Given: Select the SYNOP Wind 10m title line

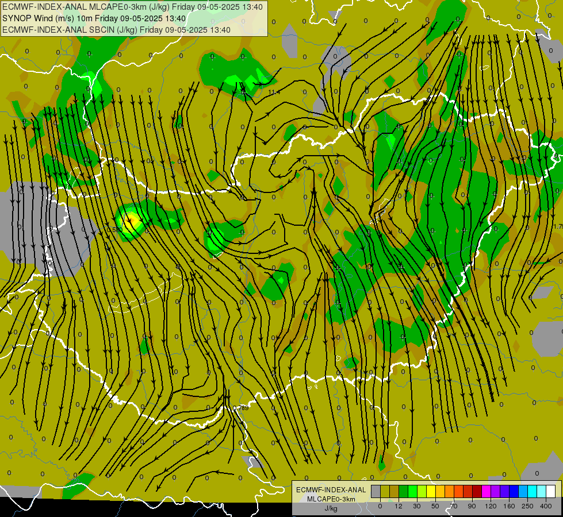Looking at the screenshot, I should point(94,18).
